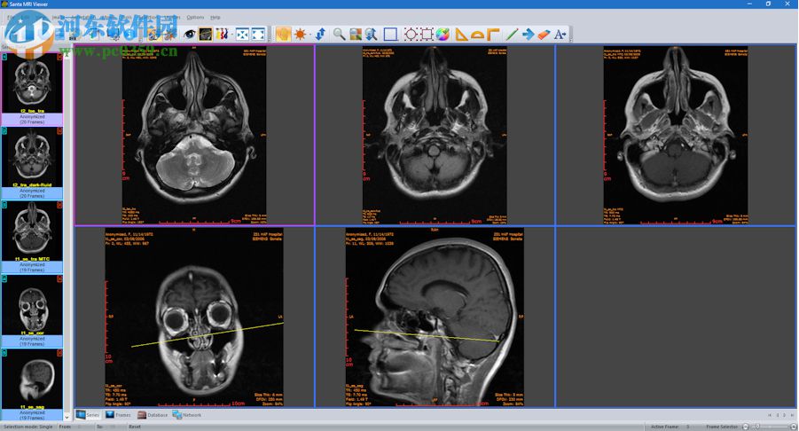
Task: Click the plus button beside Frame Selector
Action: [794, 427]
